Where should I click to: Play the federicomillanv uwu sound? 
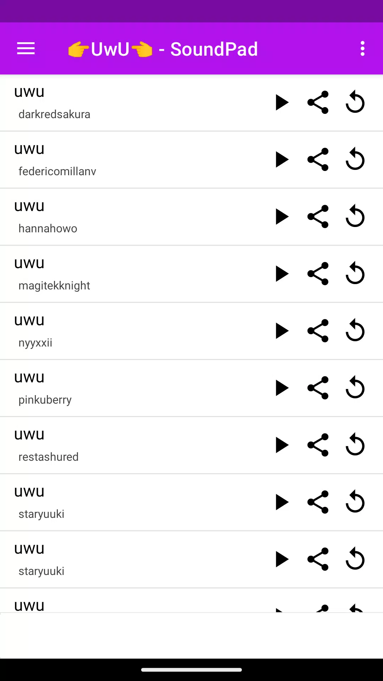(282, 160)
